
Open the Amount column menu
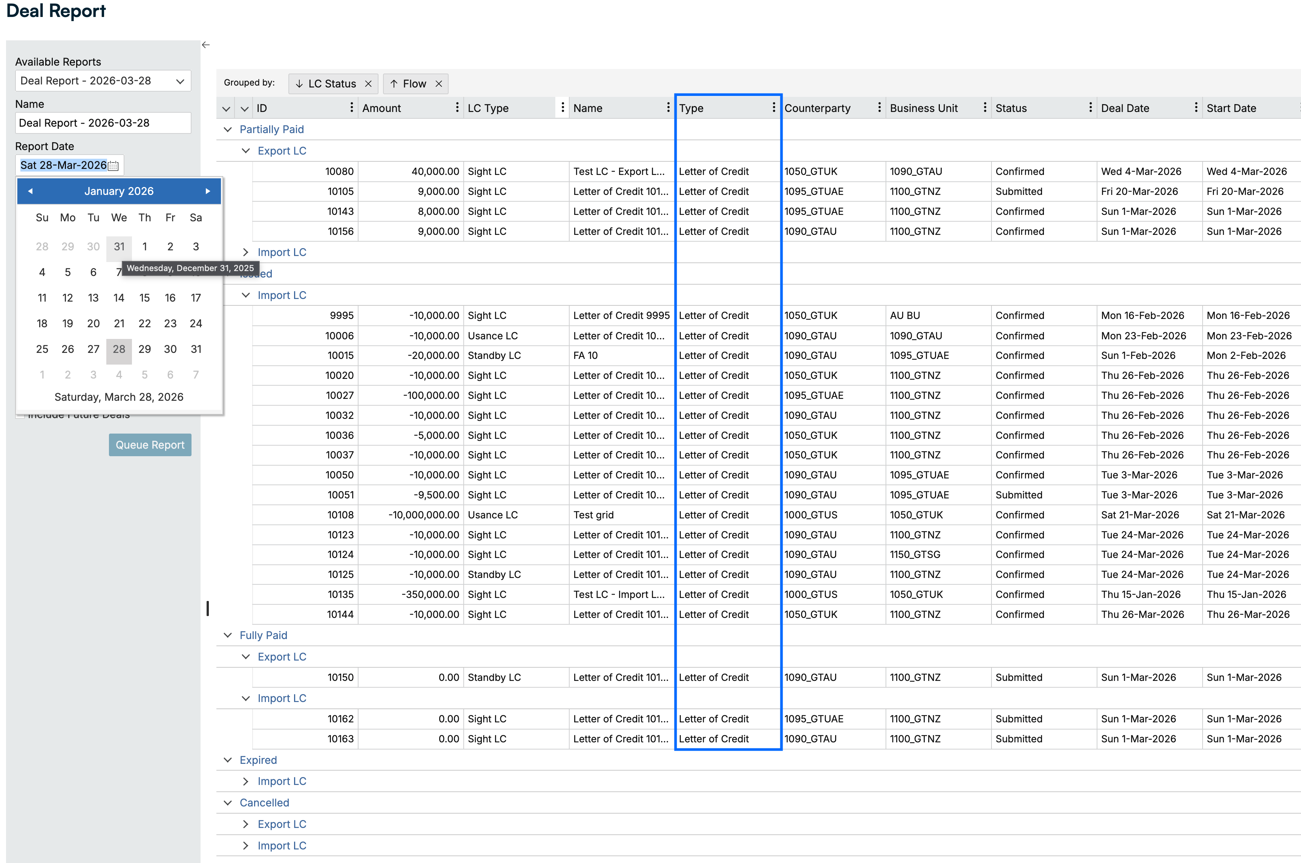point(457,107)
